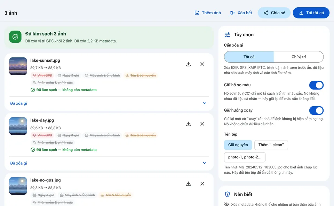
Task: Click the Nên biết shield icon
Action: (x=227, y=194)
